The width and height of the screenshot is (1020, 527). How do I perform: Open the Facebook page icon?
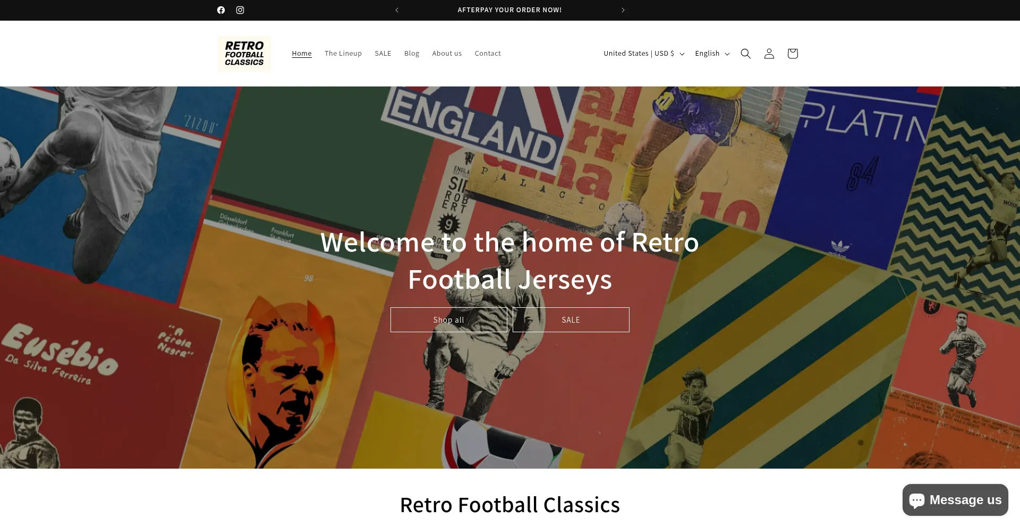(221, 10)
